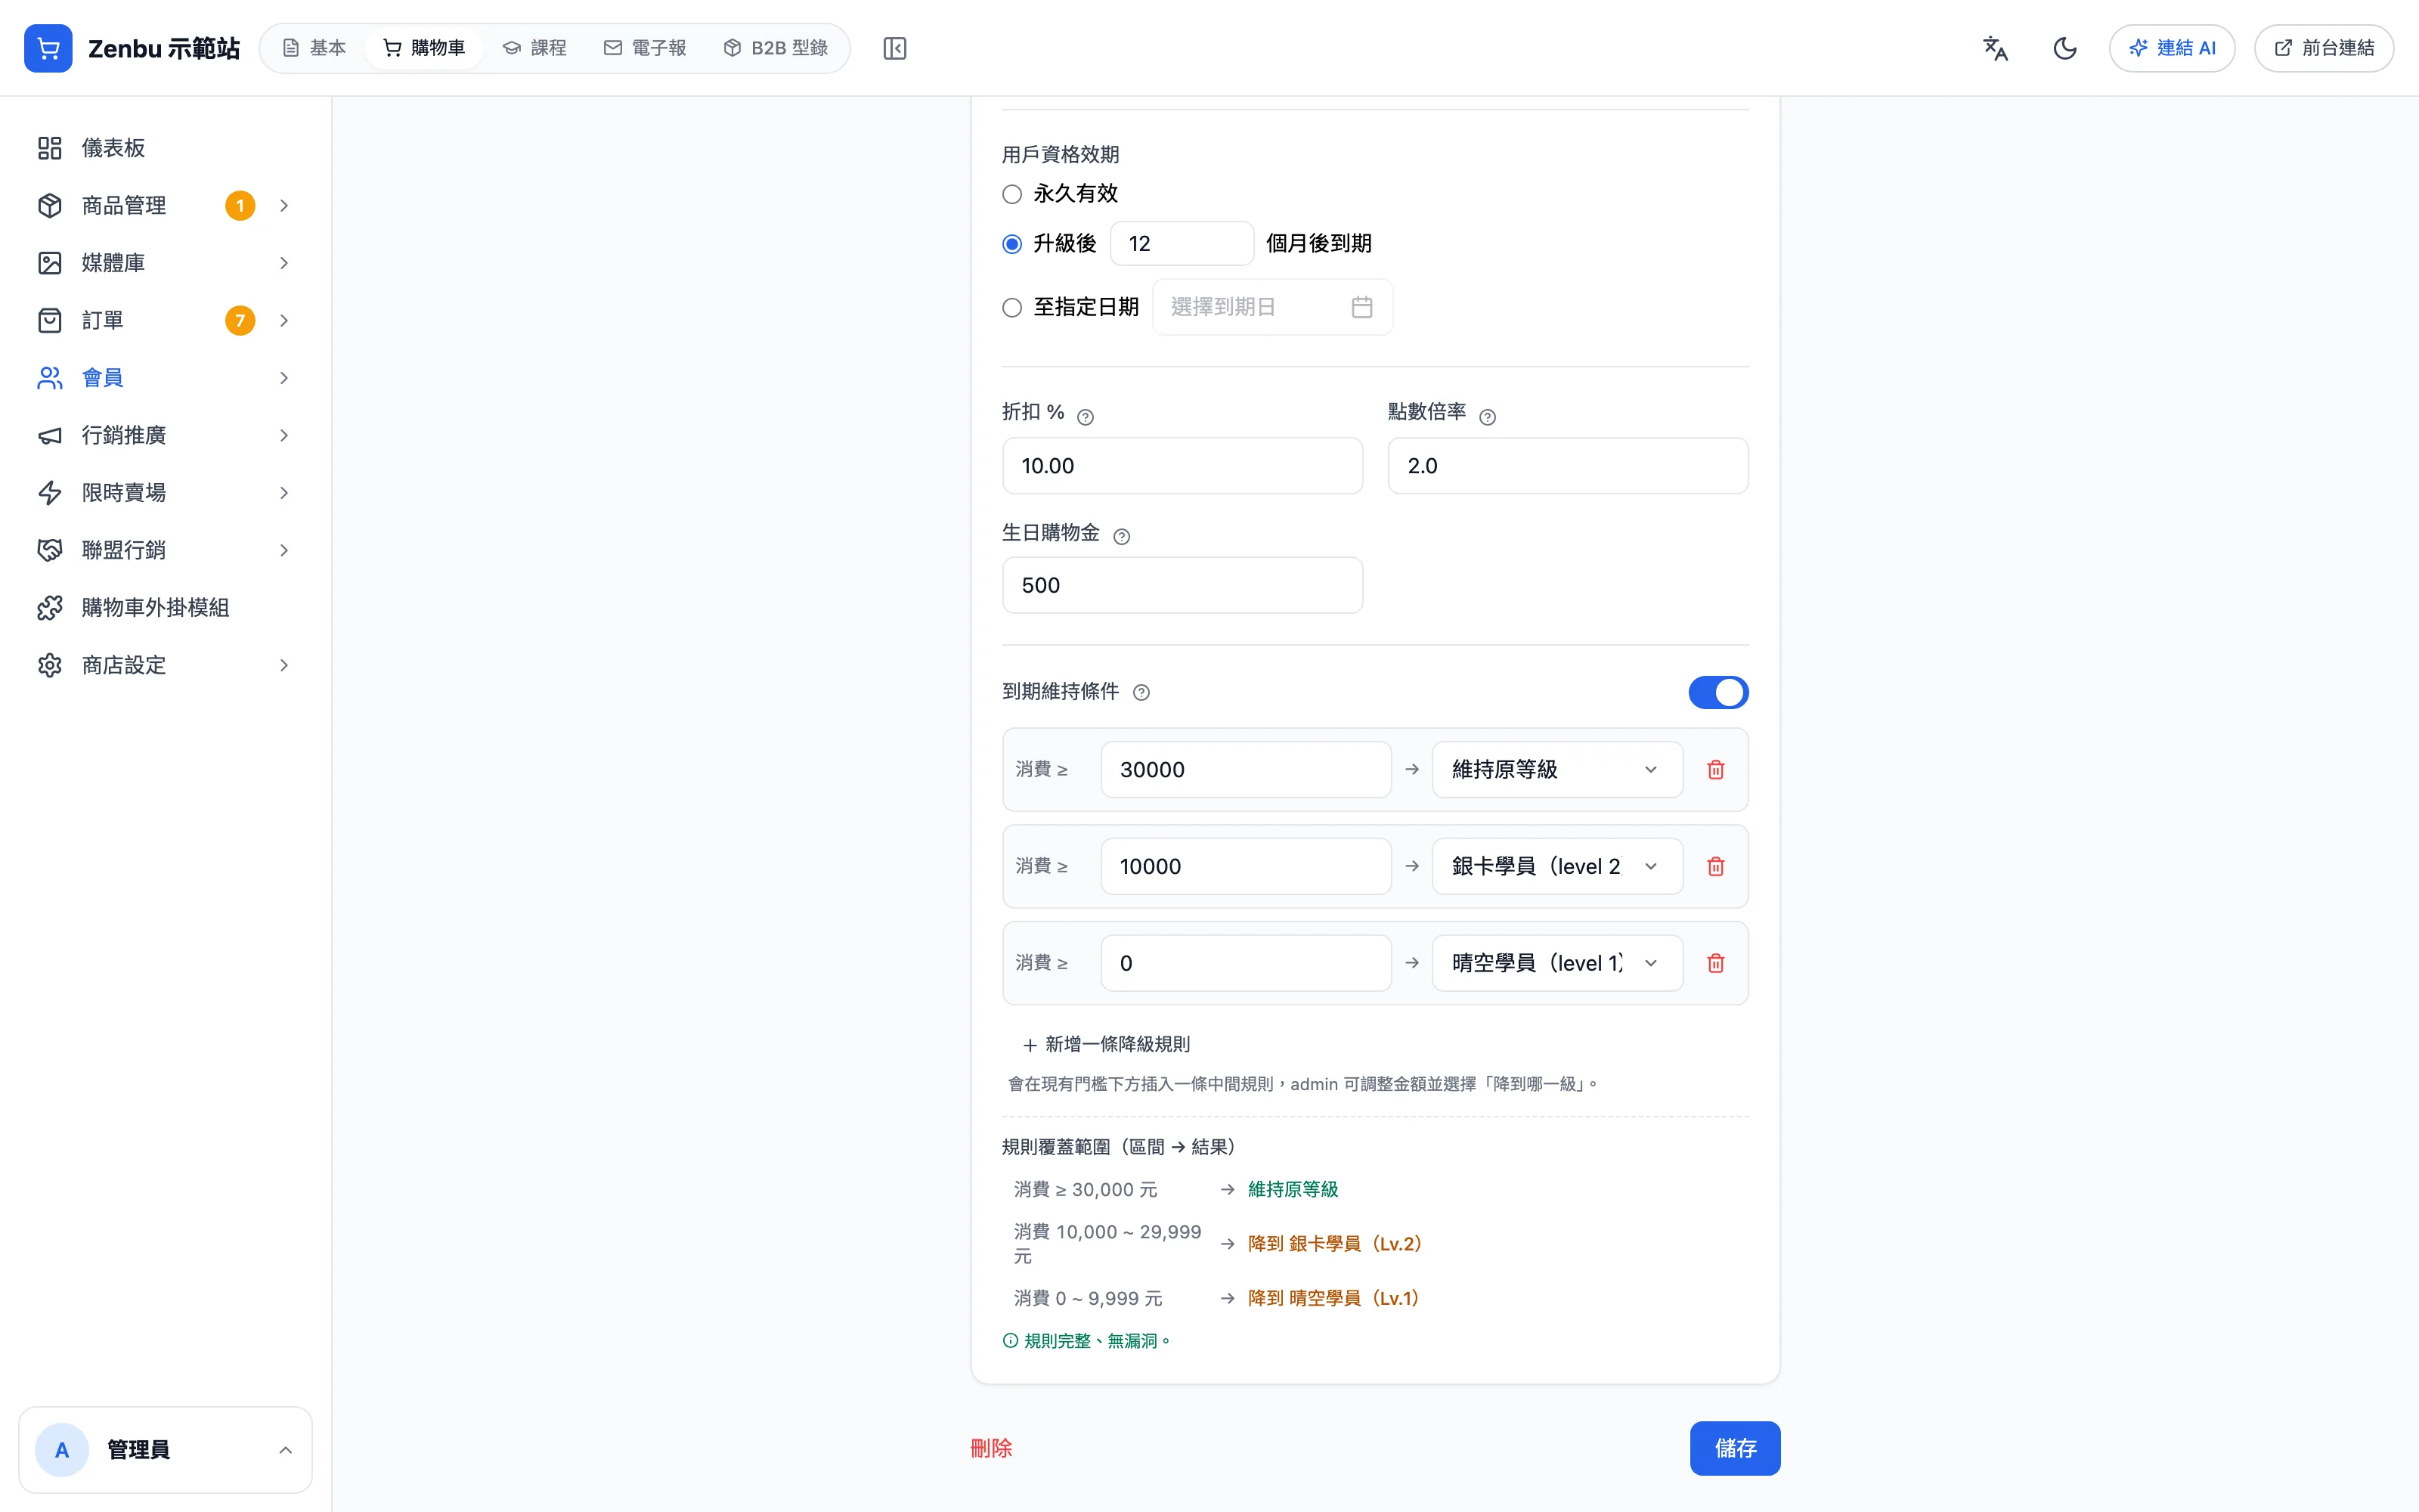2419x1512 pixels.
Task: Open 晴空學員 level 1 dropdown
Action: coord(1557,964)
